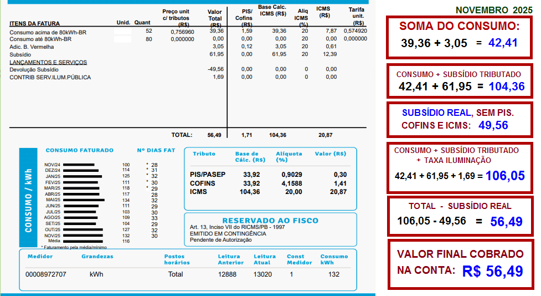The height and width of the screenshot is (296, 541).
Task: Click the NOV/25 consumption bar
Action: tap(83, 236)
